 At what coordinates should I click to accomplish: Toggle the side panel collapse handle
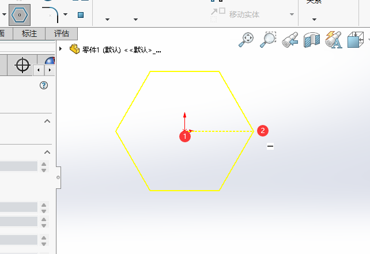coord(58,177)
